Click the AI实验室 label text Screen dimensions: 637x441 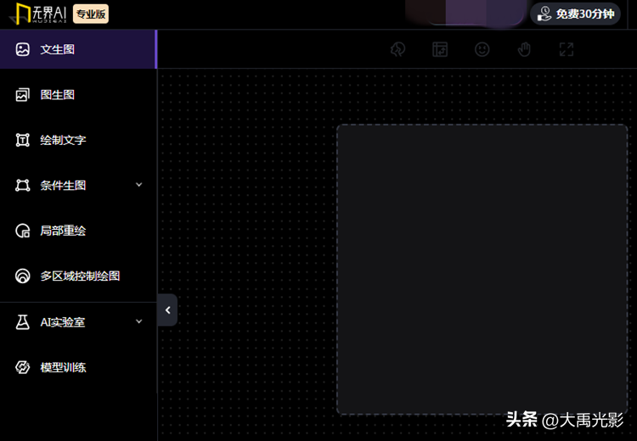point(63,322)
